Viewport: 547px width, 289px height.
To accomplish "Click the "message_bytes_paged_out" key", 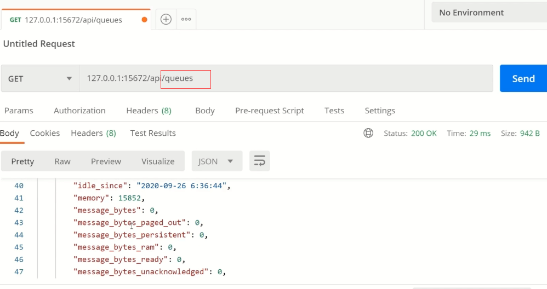I will [x=129, y=222].
